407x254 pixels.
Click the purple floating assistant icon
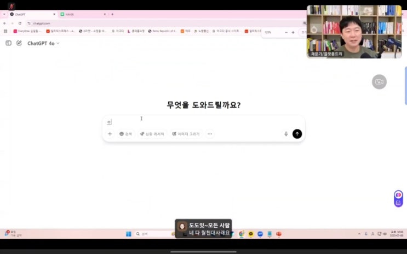click(398, 194)
